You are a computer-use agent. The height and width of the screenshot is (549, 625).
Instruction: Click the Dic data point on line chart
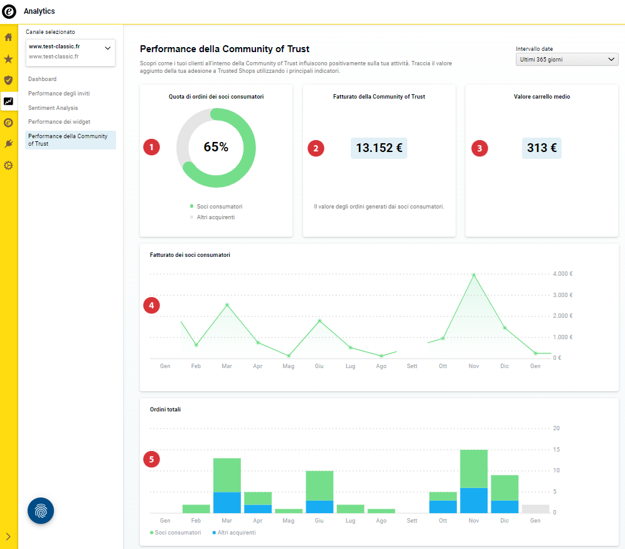[505, 328]
